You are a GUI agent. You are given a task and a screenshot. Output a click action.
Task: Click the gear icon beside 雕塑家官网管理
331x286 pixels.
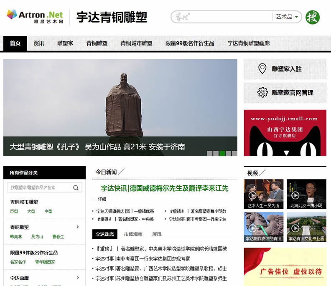pos(262,92)
